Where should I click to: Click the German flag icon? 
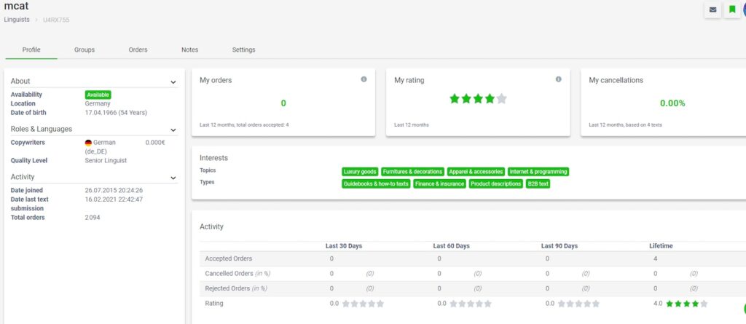(88, 143)
